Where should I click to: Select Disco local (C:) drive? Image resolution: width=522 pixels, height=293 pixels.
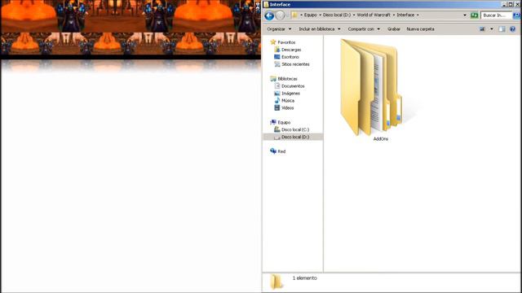point(295,129)
